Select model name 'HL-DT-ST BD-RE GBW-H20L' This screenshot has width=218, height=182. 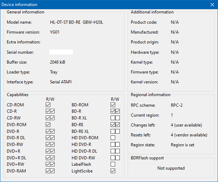click(x=77, y=22)
